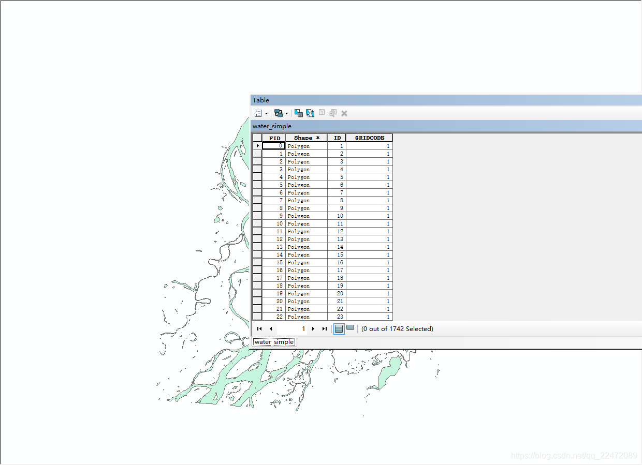Image resolution: width=642 pixels, height=465 pixels.
Task: Click the '(0 out of 1742 Selected)' status text
Action: 397,328
